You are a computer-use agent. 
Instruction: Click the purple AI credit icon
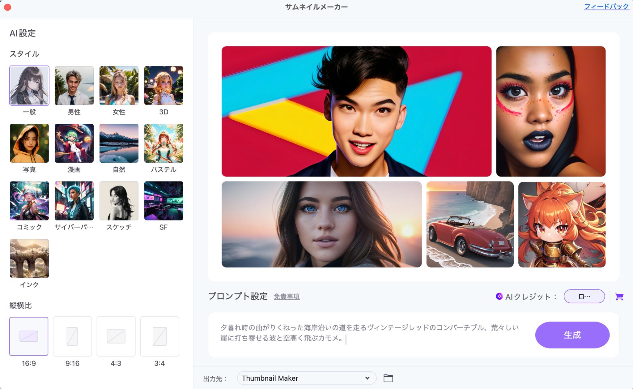pyautogui.click(x=499, y=296)
